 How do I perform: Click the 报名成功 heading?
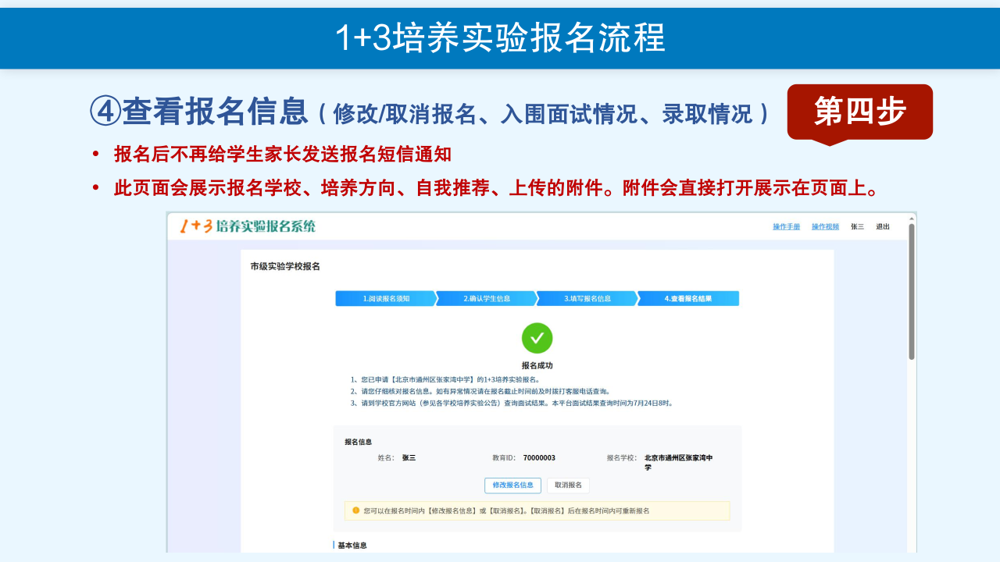tap(537, 365)
